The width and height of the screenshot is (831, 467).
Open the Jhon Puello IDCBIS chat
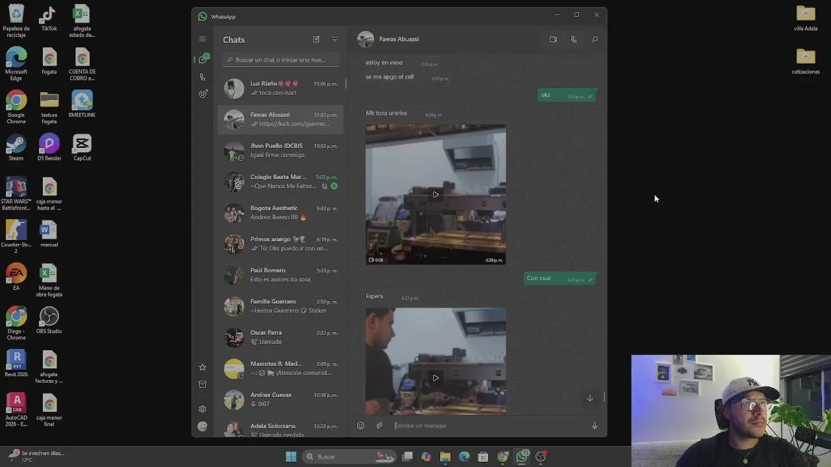point(280,150)
